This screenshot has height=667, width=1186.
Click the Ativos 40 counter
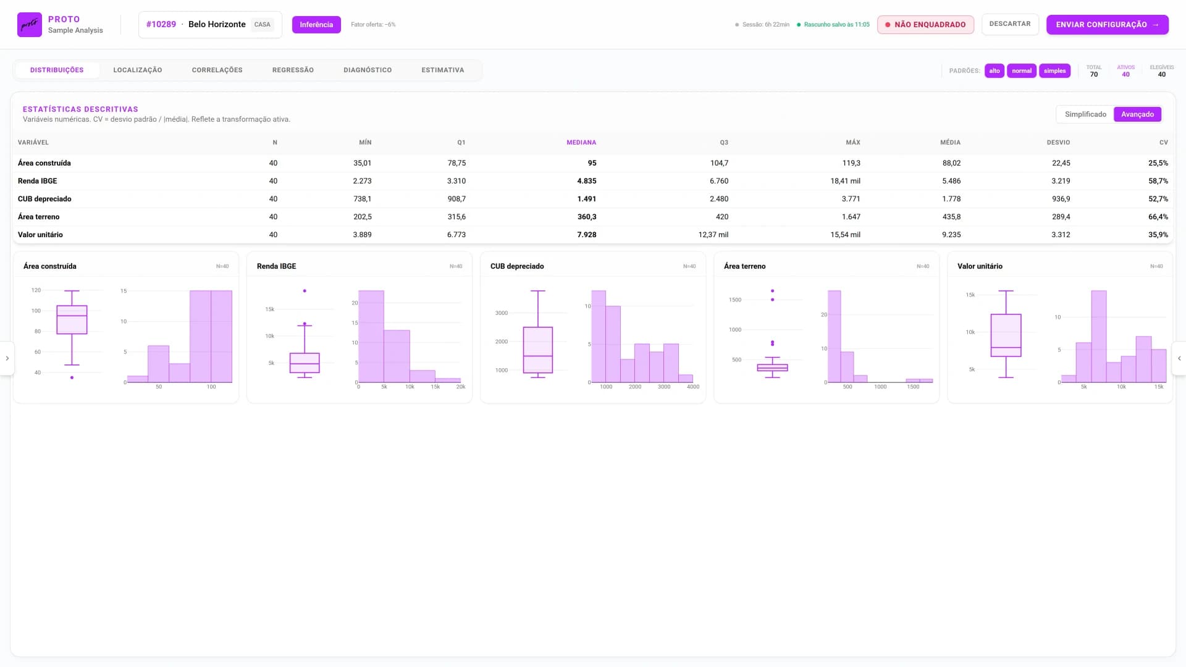pyautogui.click(x=1125, y=71)
